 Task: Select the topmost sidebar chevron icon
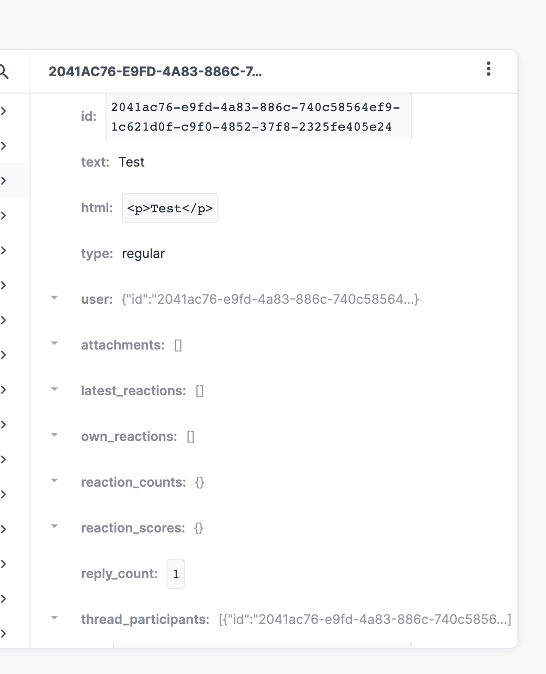[4, 111]
